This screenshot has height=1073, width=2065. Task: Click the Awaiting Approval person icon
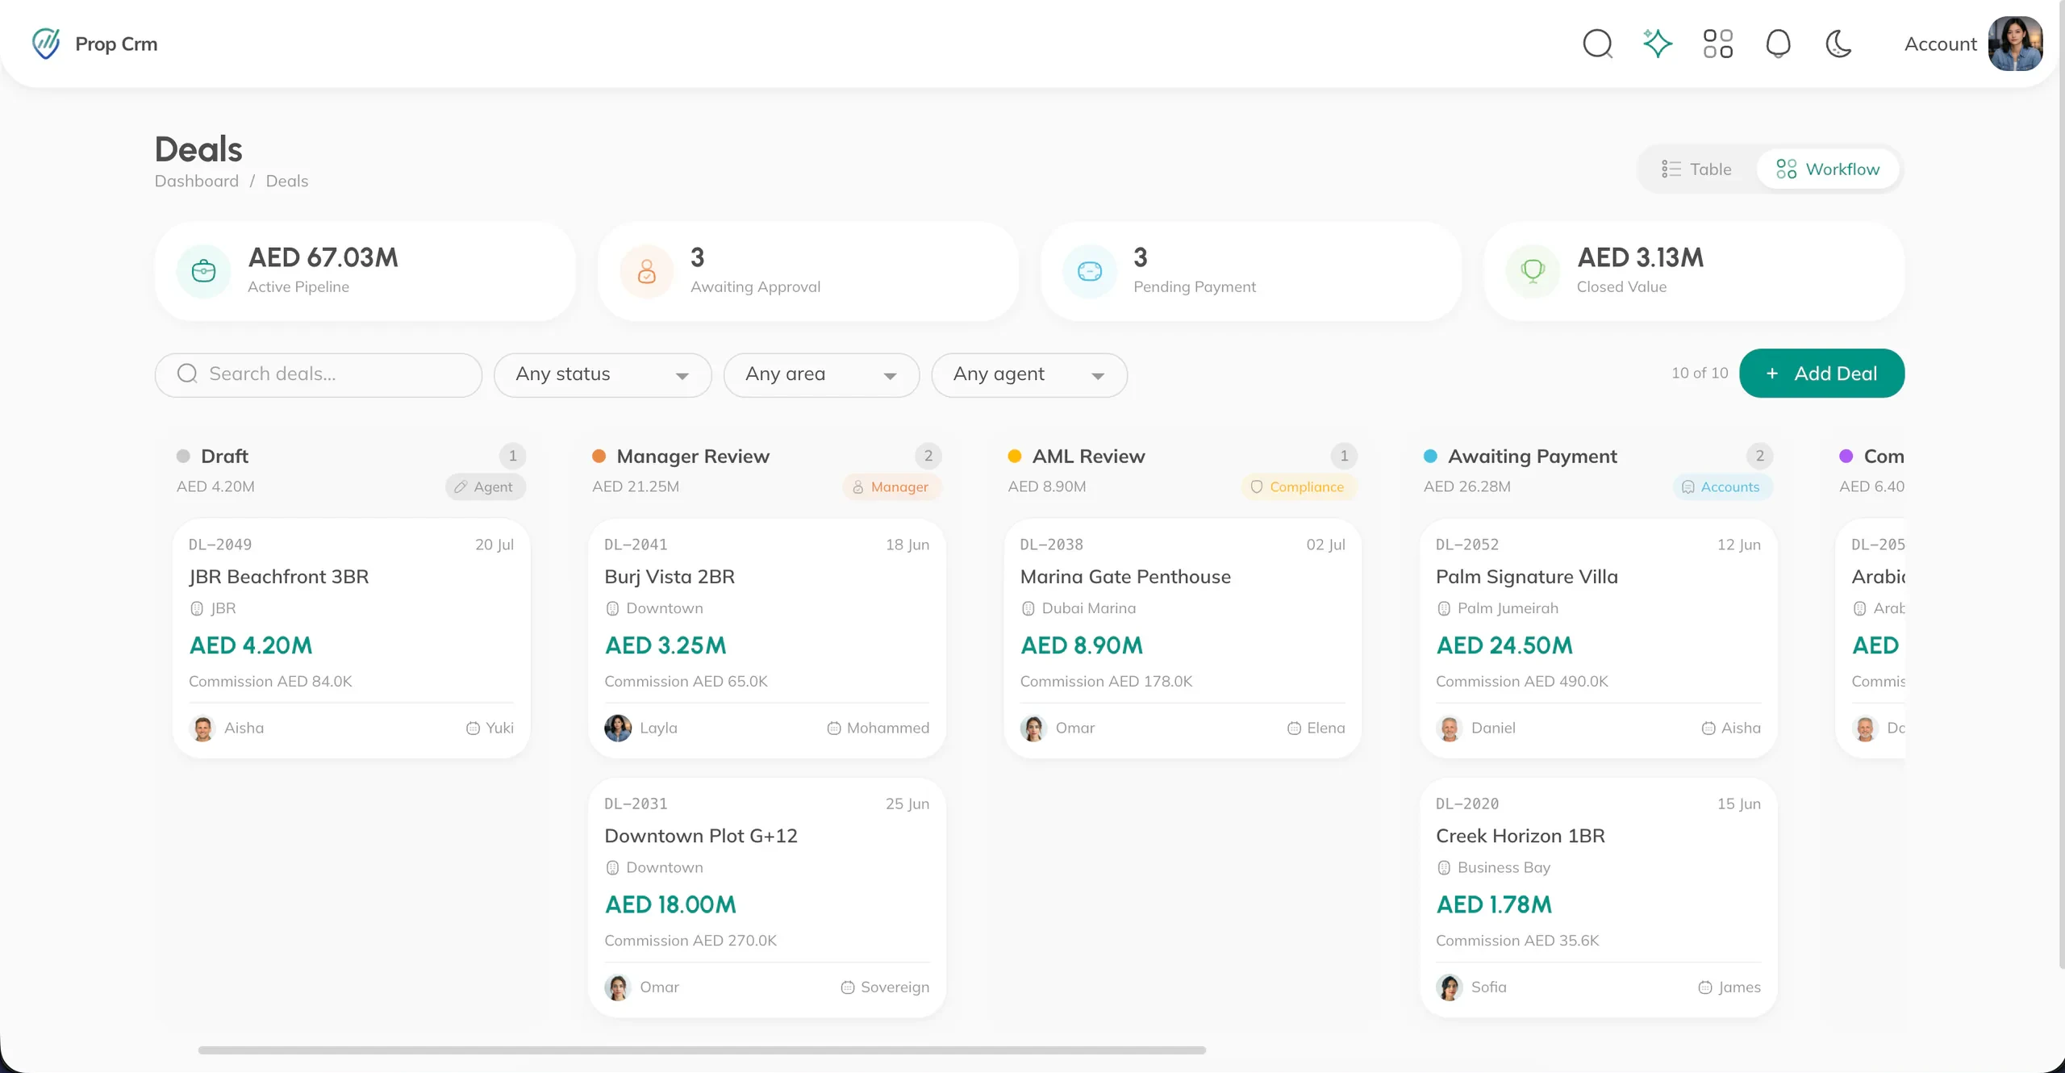coord(647,271)
